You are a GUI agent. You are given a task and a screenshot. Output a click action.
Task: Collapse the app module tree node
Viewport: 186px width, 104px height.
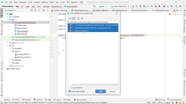tap(5, 14)
